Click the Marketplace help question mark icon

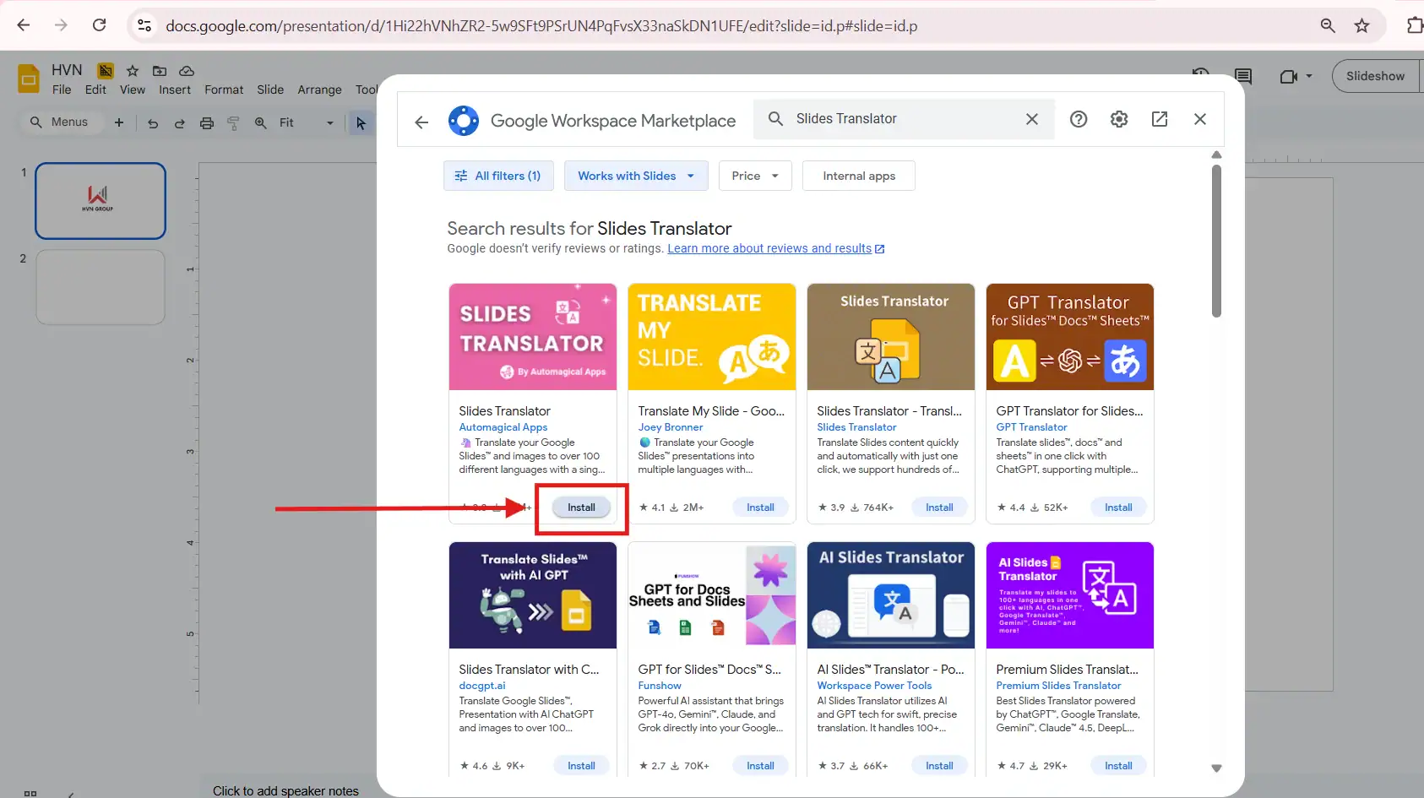tap(1079, 118)
